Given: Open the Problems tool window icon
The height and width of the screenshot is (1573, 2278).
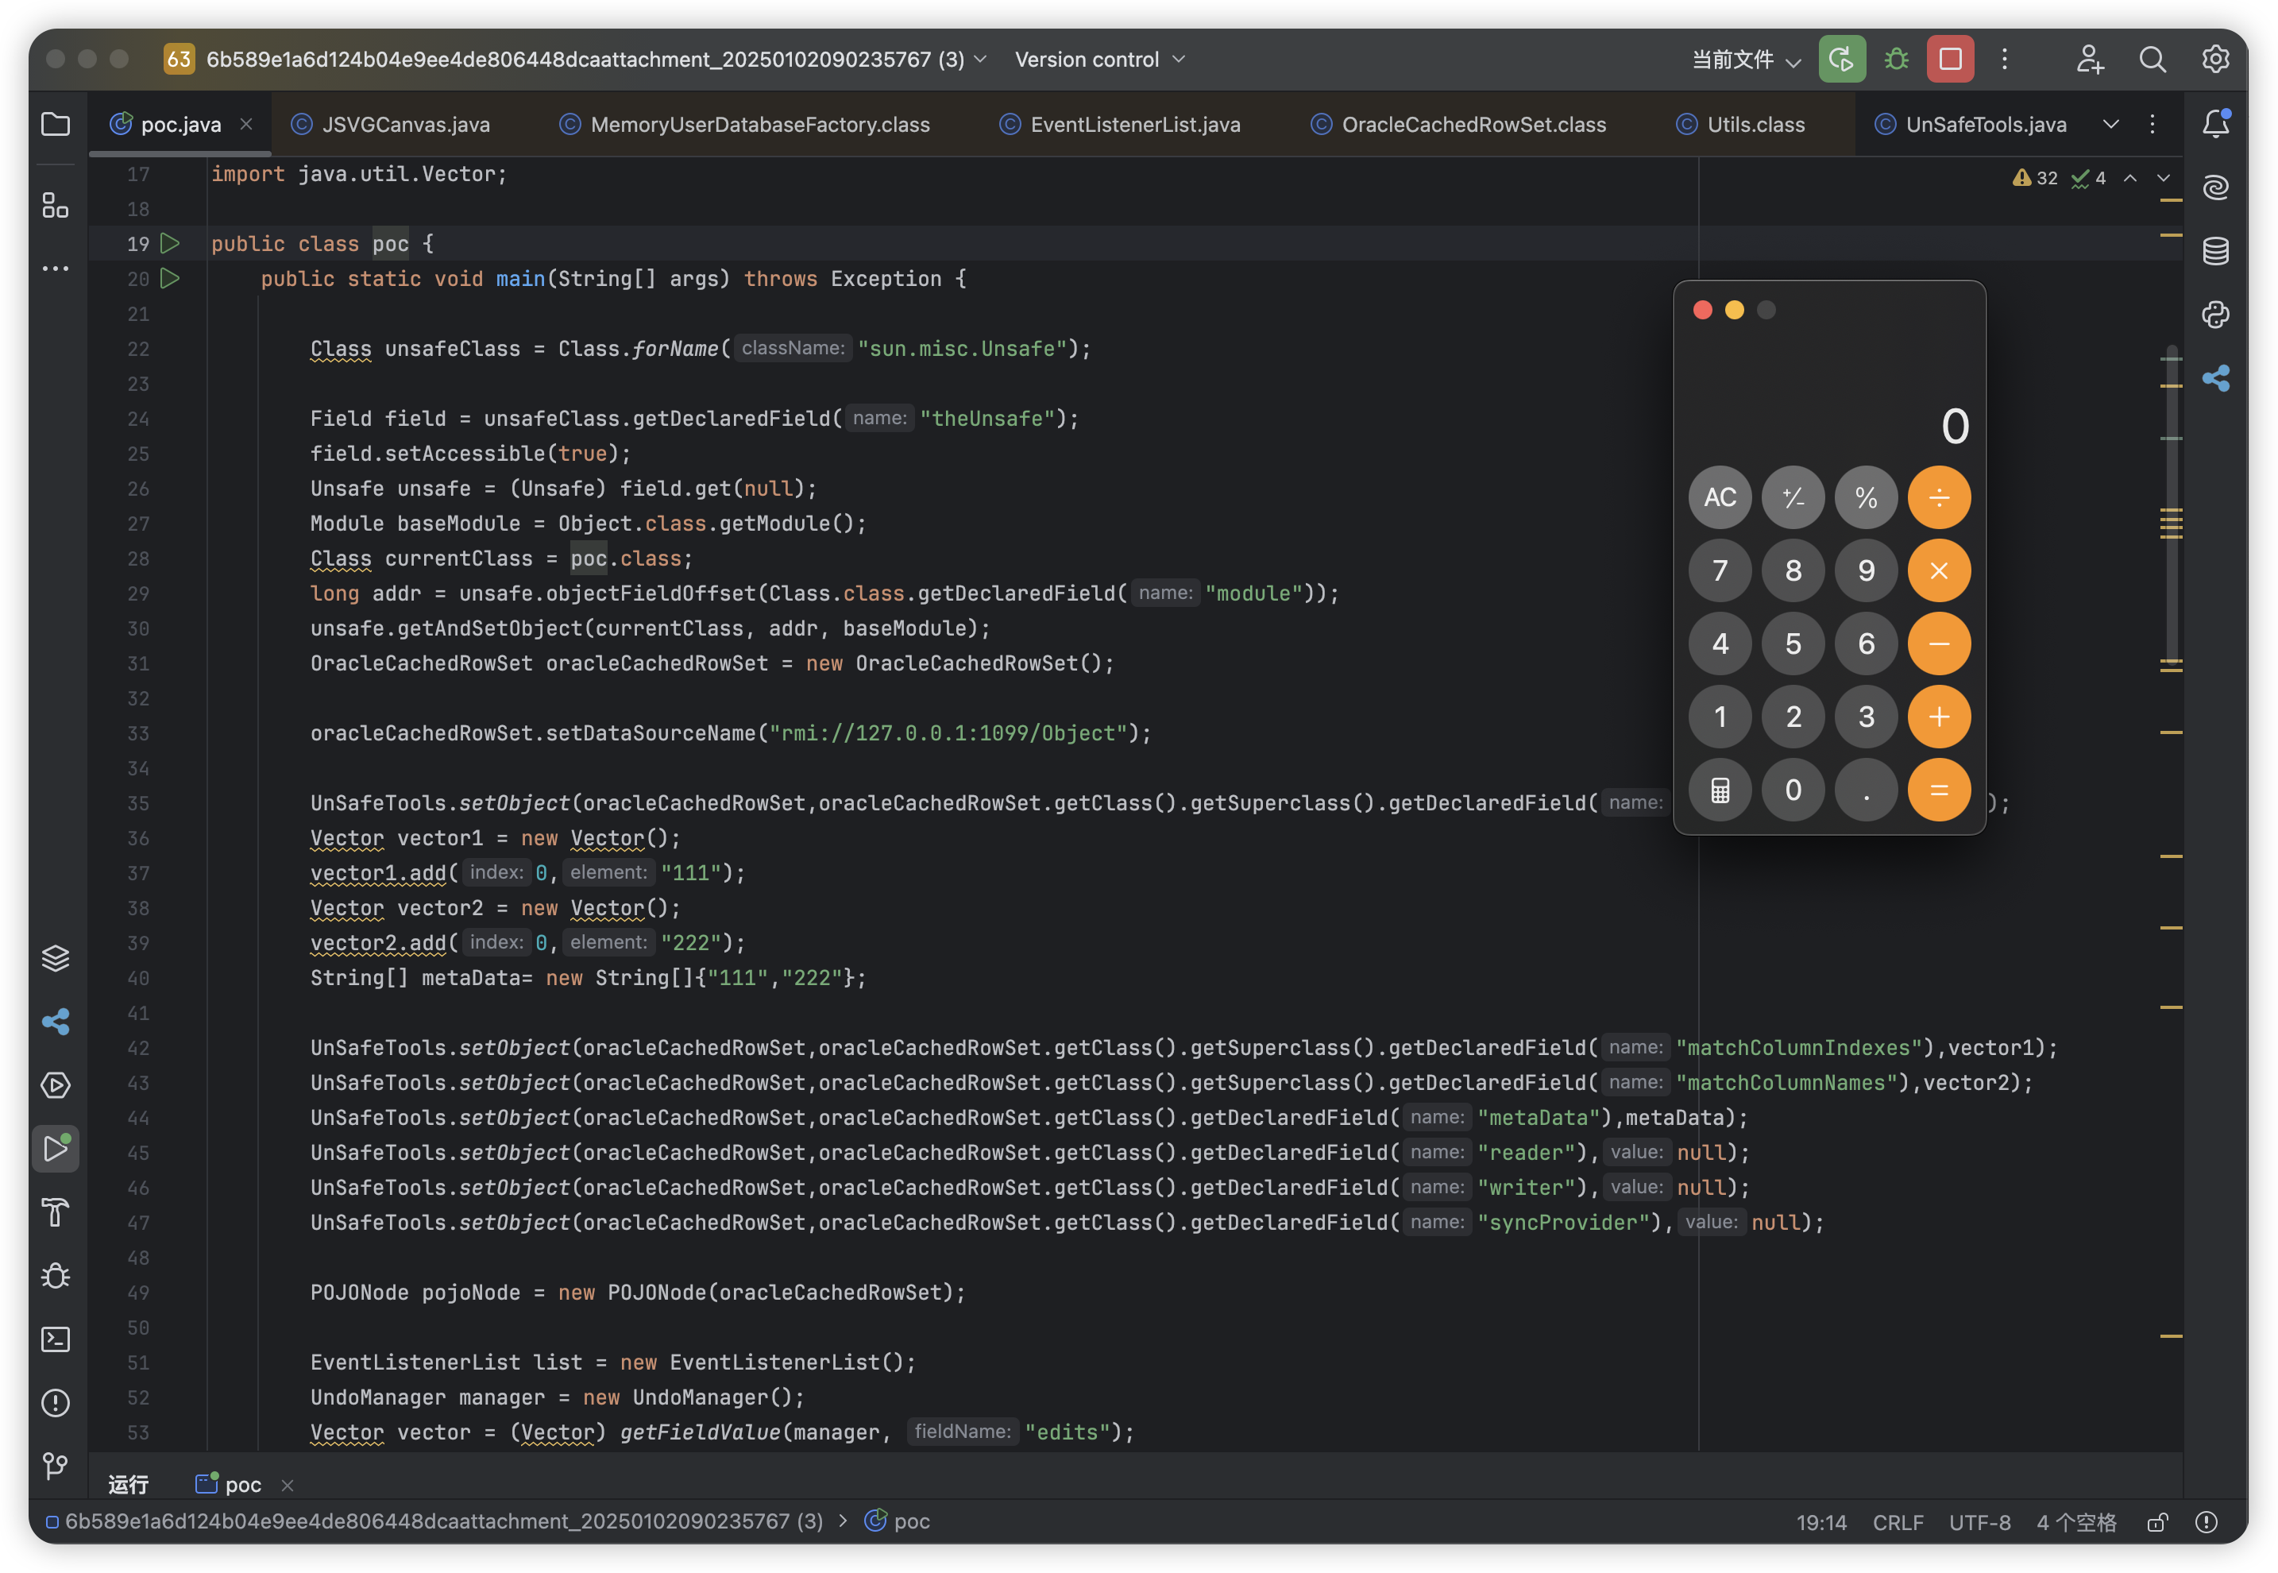Looking at the screenshot, I should point(55,1402).
